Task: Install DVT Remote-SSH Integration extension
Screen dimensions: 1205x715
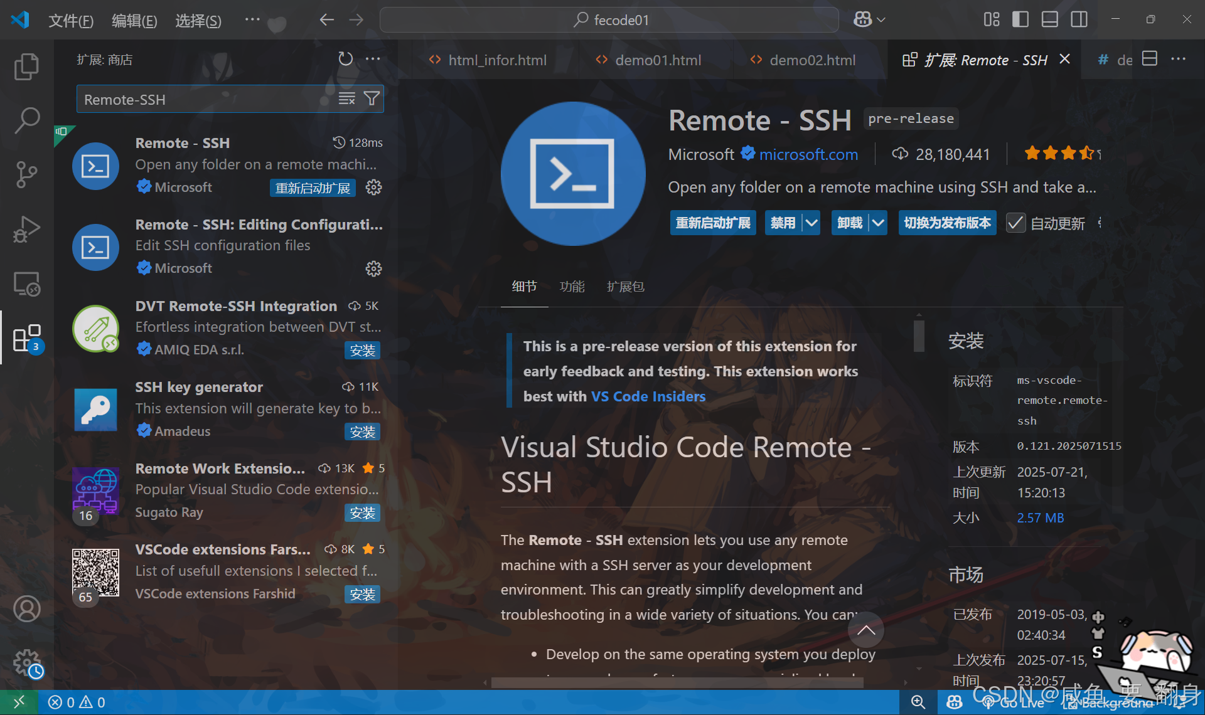Action: (x=362, y=351)
